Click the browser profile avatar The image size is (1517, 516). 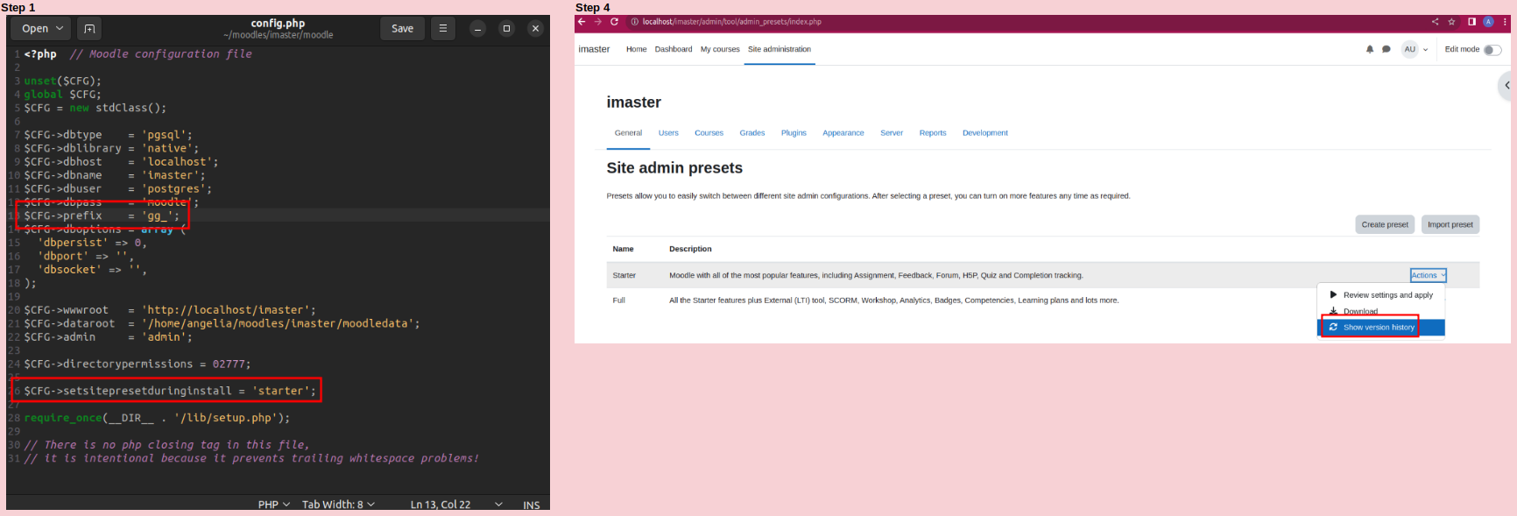point(1488,22)
